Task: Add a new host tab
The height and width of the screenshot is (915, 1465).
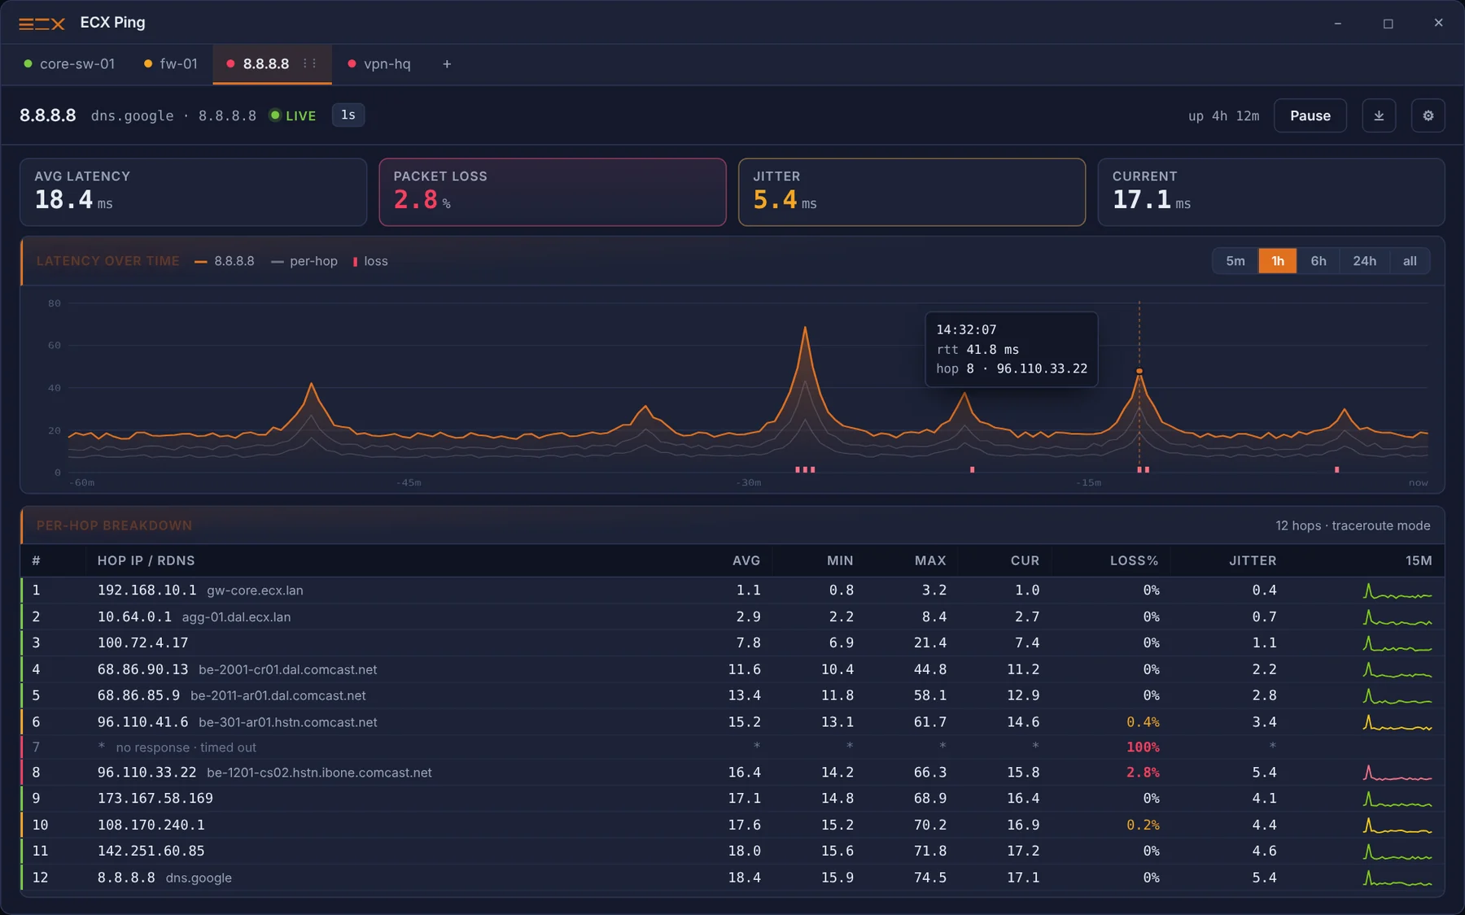Action: pos(447,64)
